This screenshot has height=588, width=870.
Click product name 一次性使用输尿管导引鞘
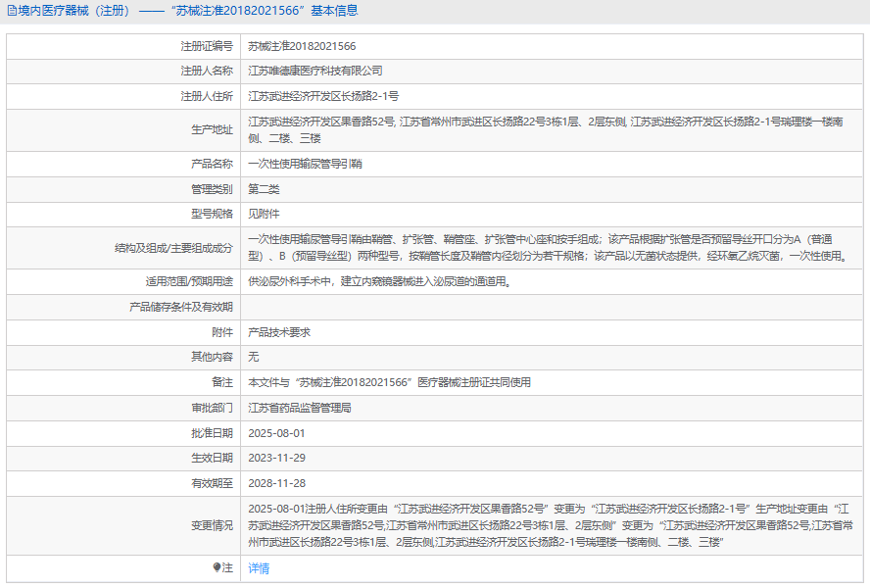click(305, 164)
